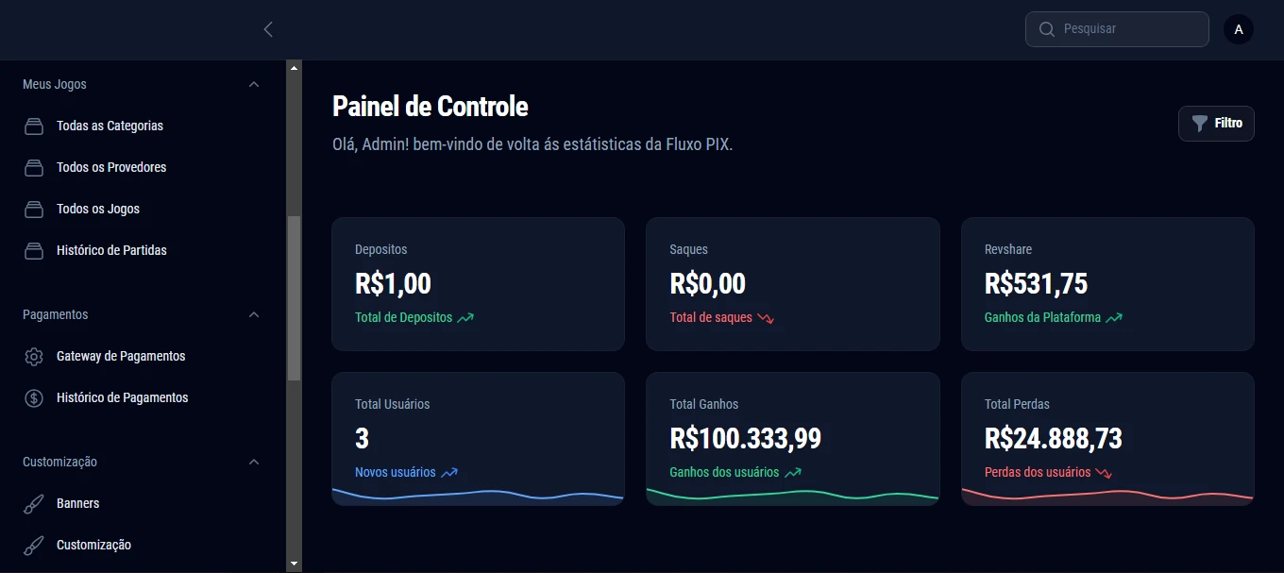
Task: Click the sidebar scrollbar down arrow
Action: [294, 564]
